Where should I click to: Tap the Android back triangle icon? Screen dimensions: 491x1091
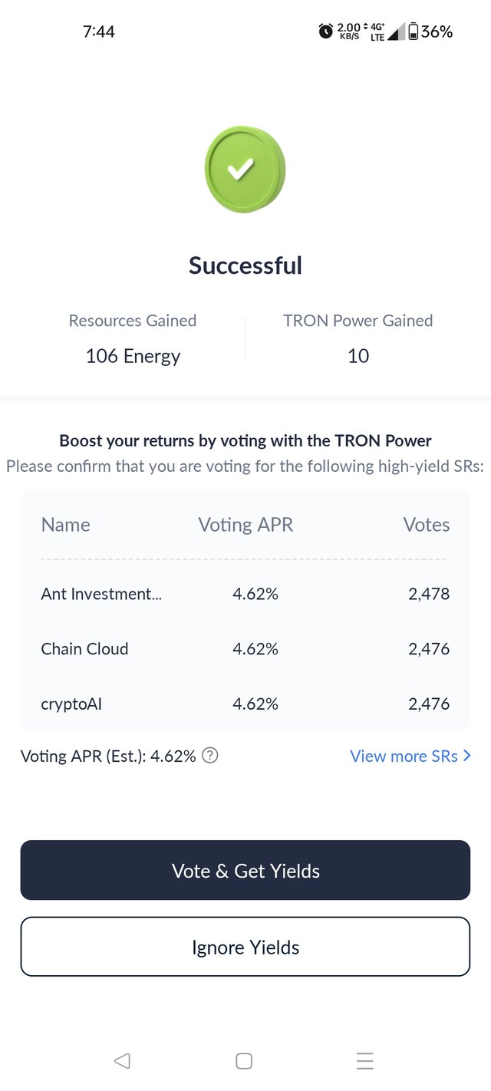click(x=122, y=1061)
